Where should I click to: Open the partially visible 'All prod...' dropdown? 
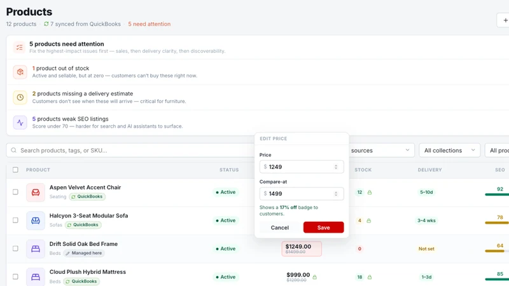pyautogui.click(x=498, y=151)
